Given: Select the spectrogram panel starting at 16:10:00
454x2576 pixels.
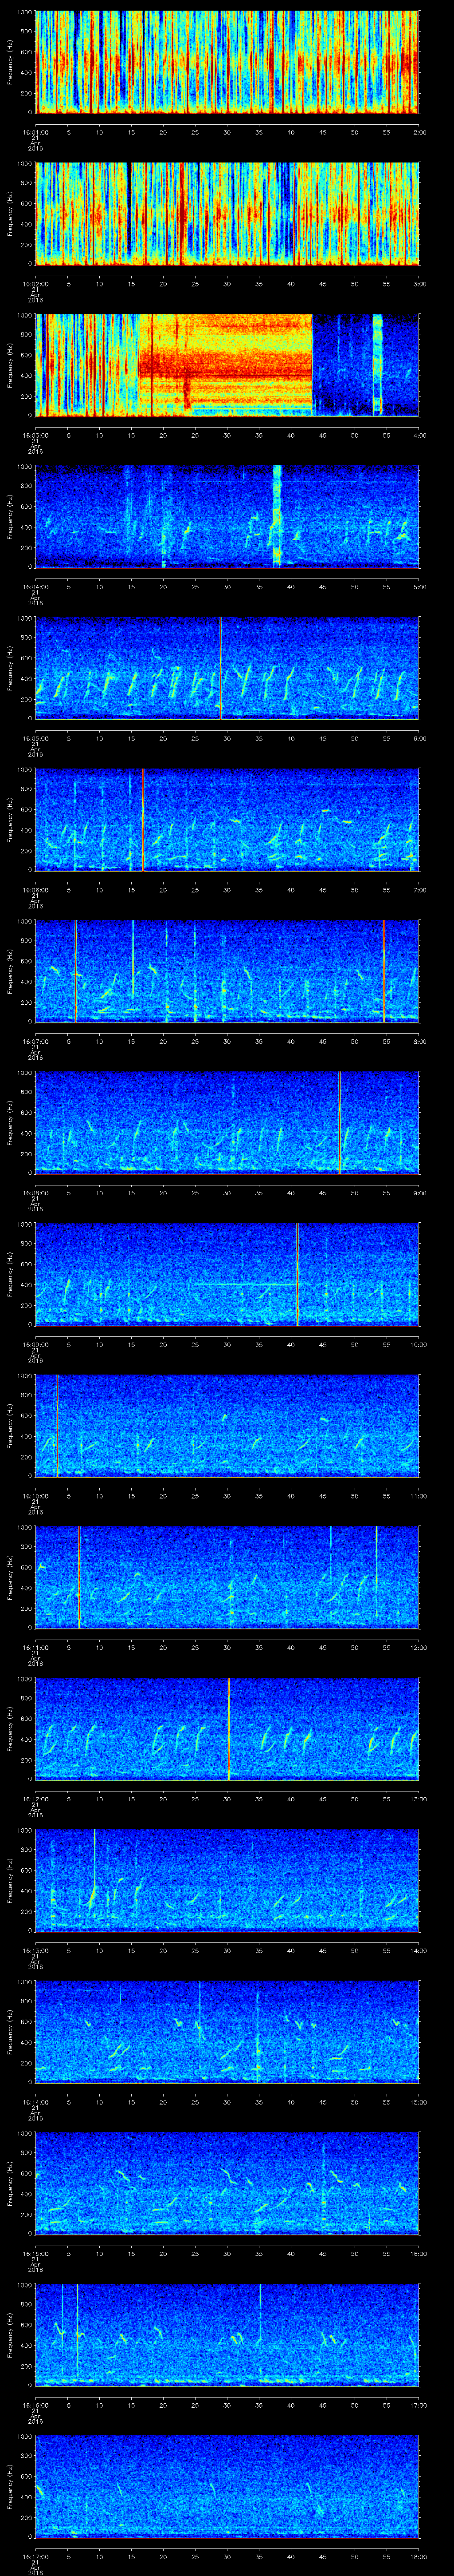Looking at the screenshot, I should pyautogui.click(x=227, y=1425).
